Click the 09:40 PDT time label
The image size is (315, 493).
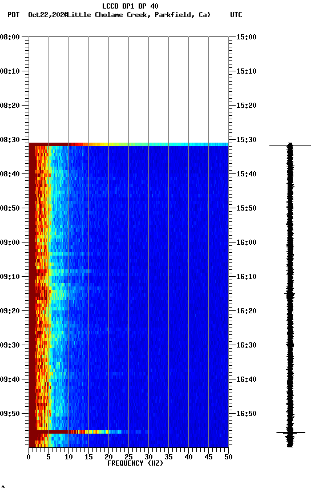[x=10, y=379]
